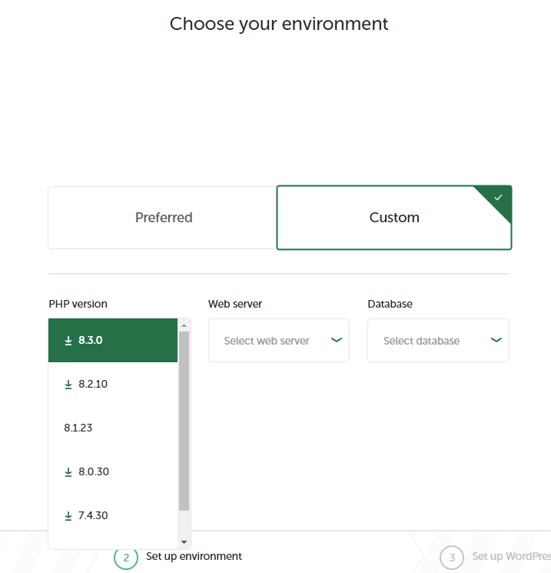551x573 pixels.
Task: Click the step 2 circle icon
Action: coord(126,557)
